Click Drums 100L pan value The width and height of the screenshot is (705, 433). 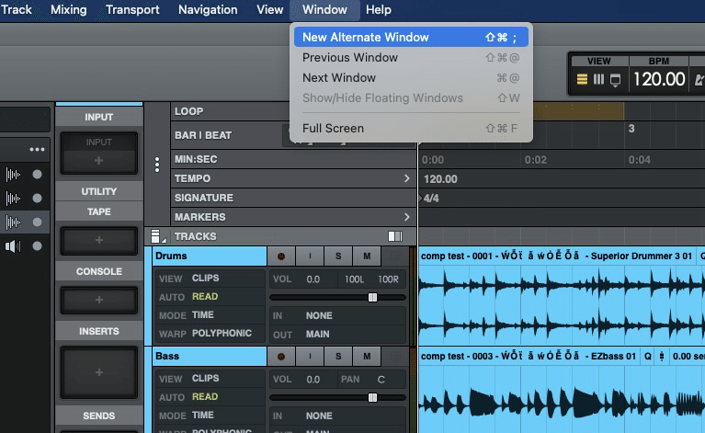[354, 279]
